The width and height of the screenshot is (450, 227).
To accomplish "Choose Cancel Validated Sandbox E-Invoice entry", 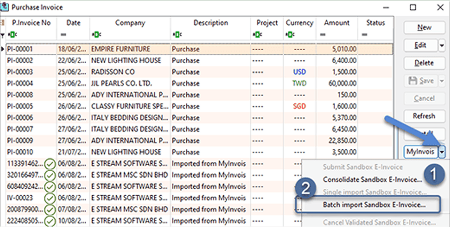I will click(379, 222).
